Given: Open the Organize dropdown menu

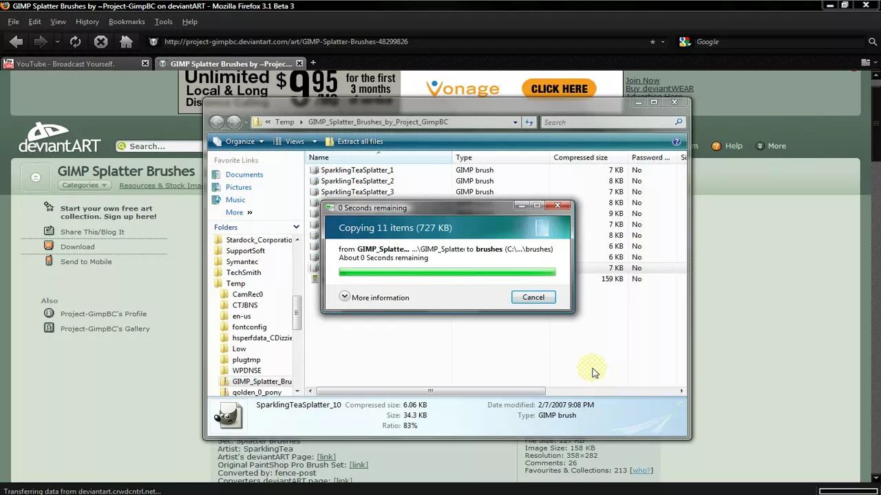Looking at the screenshot, I should click(239, 142).
